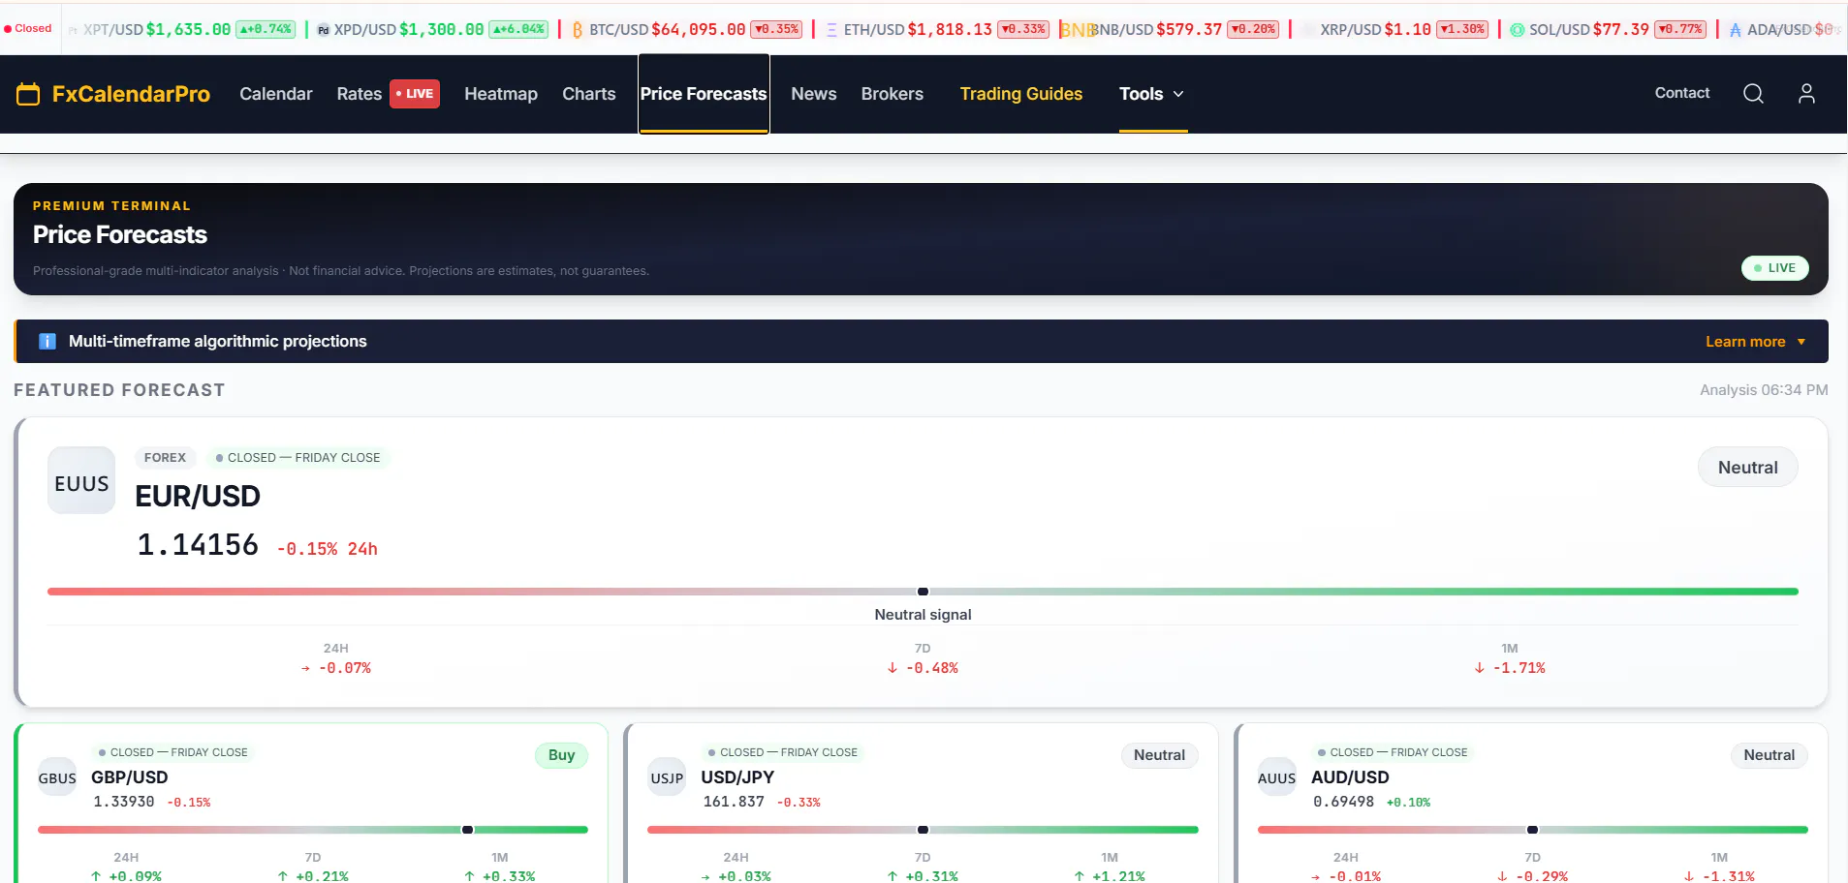
Task: Click the XRP/USD $1.10 ticker entry
Action: 1395,30
